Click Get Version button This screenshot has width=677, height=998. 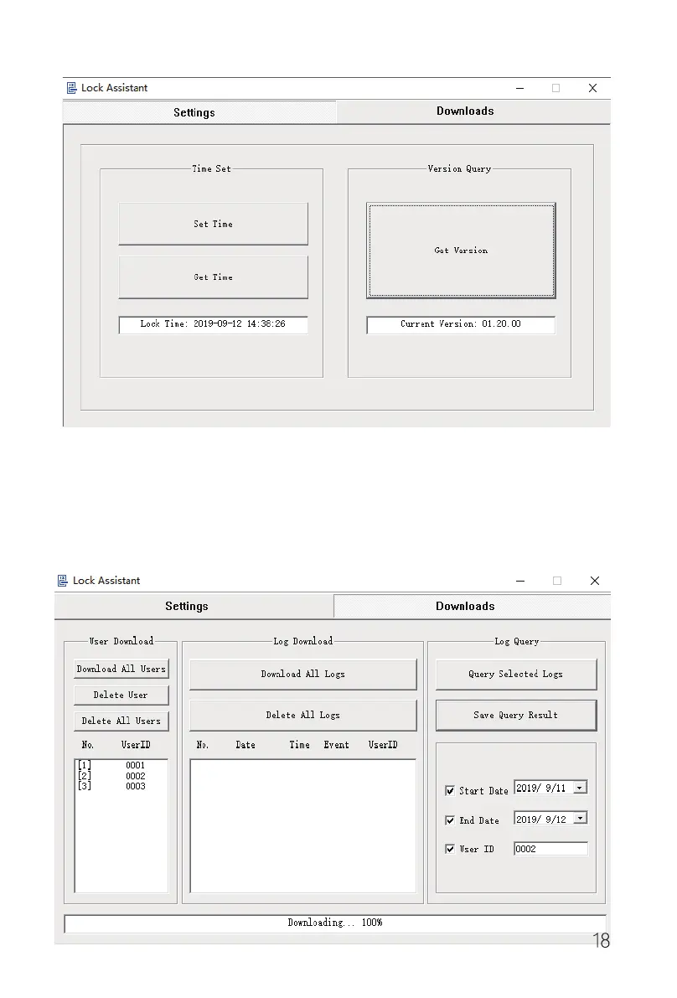462,251
